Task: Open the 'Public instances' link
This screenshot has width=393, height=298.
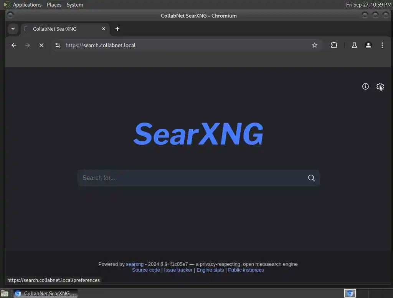Action: [x=246, y=270]
